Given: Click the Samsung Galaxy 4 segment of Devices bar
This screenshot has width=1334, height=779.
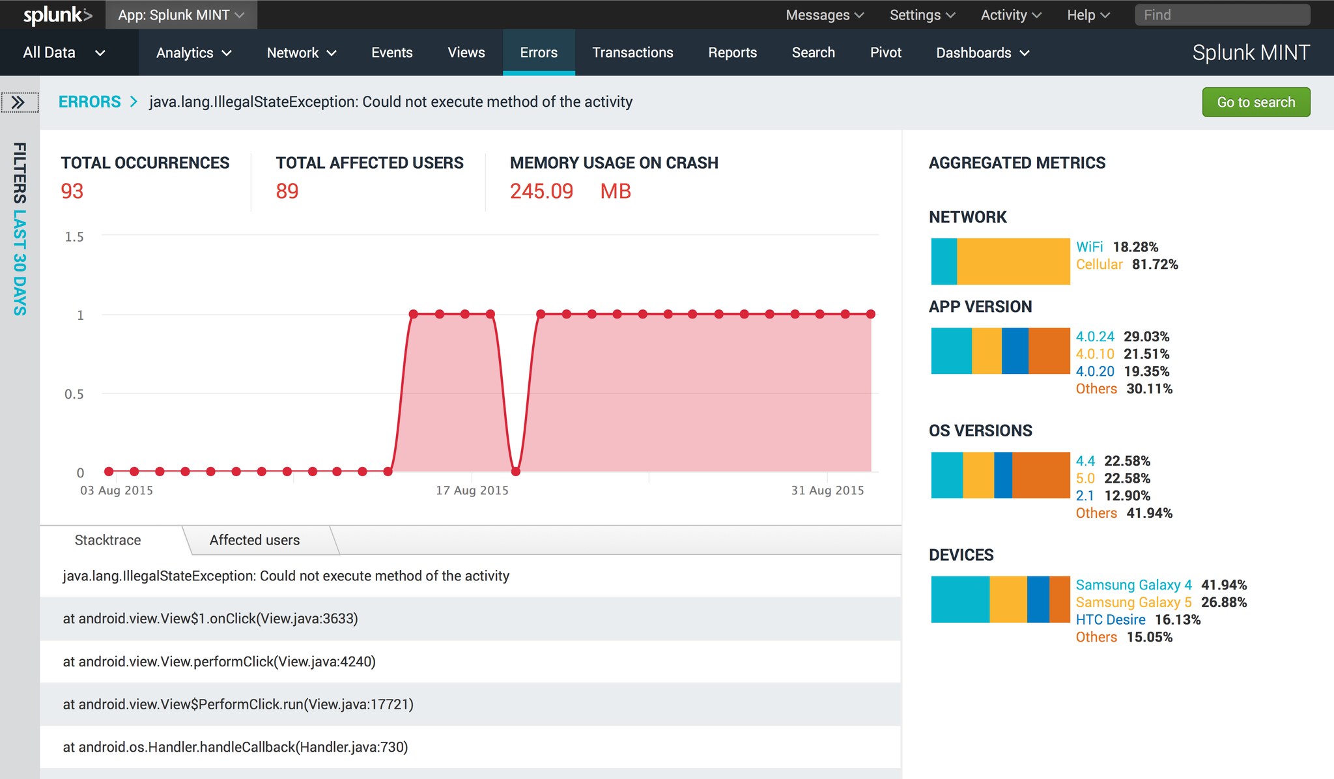Looking at the screenshot, I should 960,599.
